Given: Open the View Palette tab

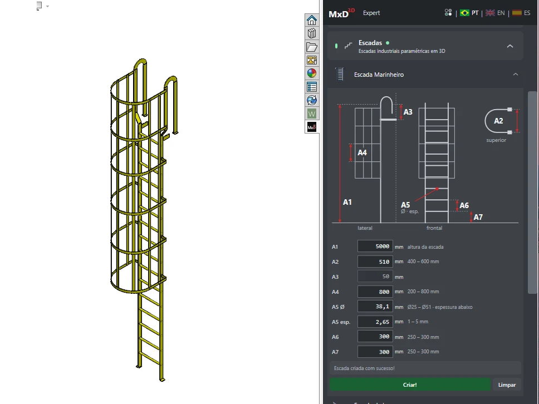Looking at the screenshot, I should click(x=312, y=60).
